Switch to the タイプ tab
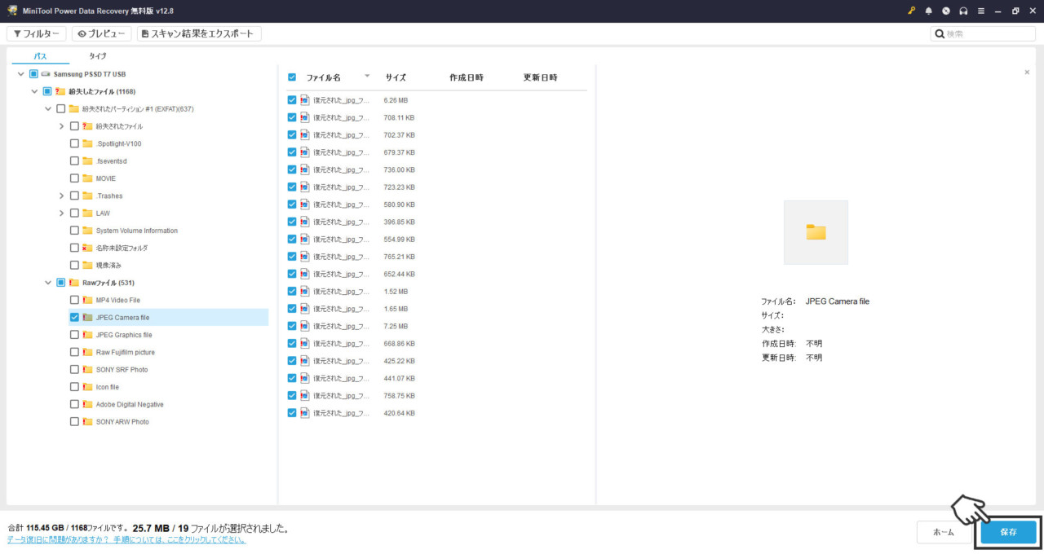 click(97, 56)
